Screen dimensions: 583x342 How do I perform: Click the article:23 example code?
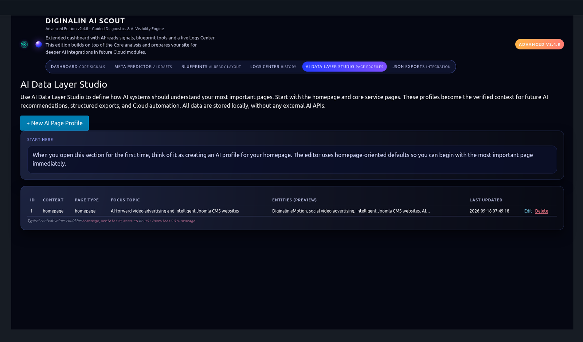click(x=111, y=221)
